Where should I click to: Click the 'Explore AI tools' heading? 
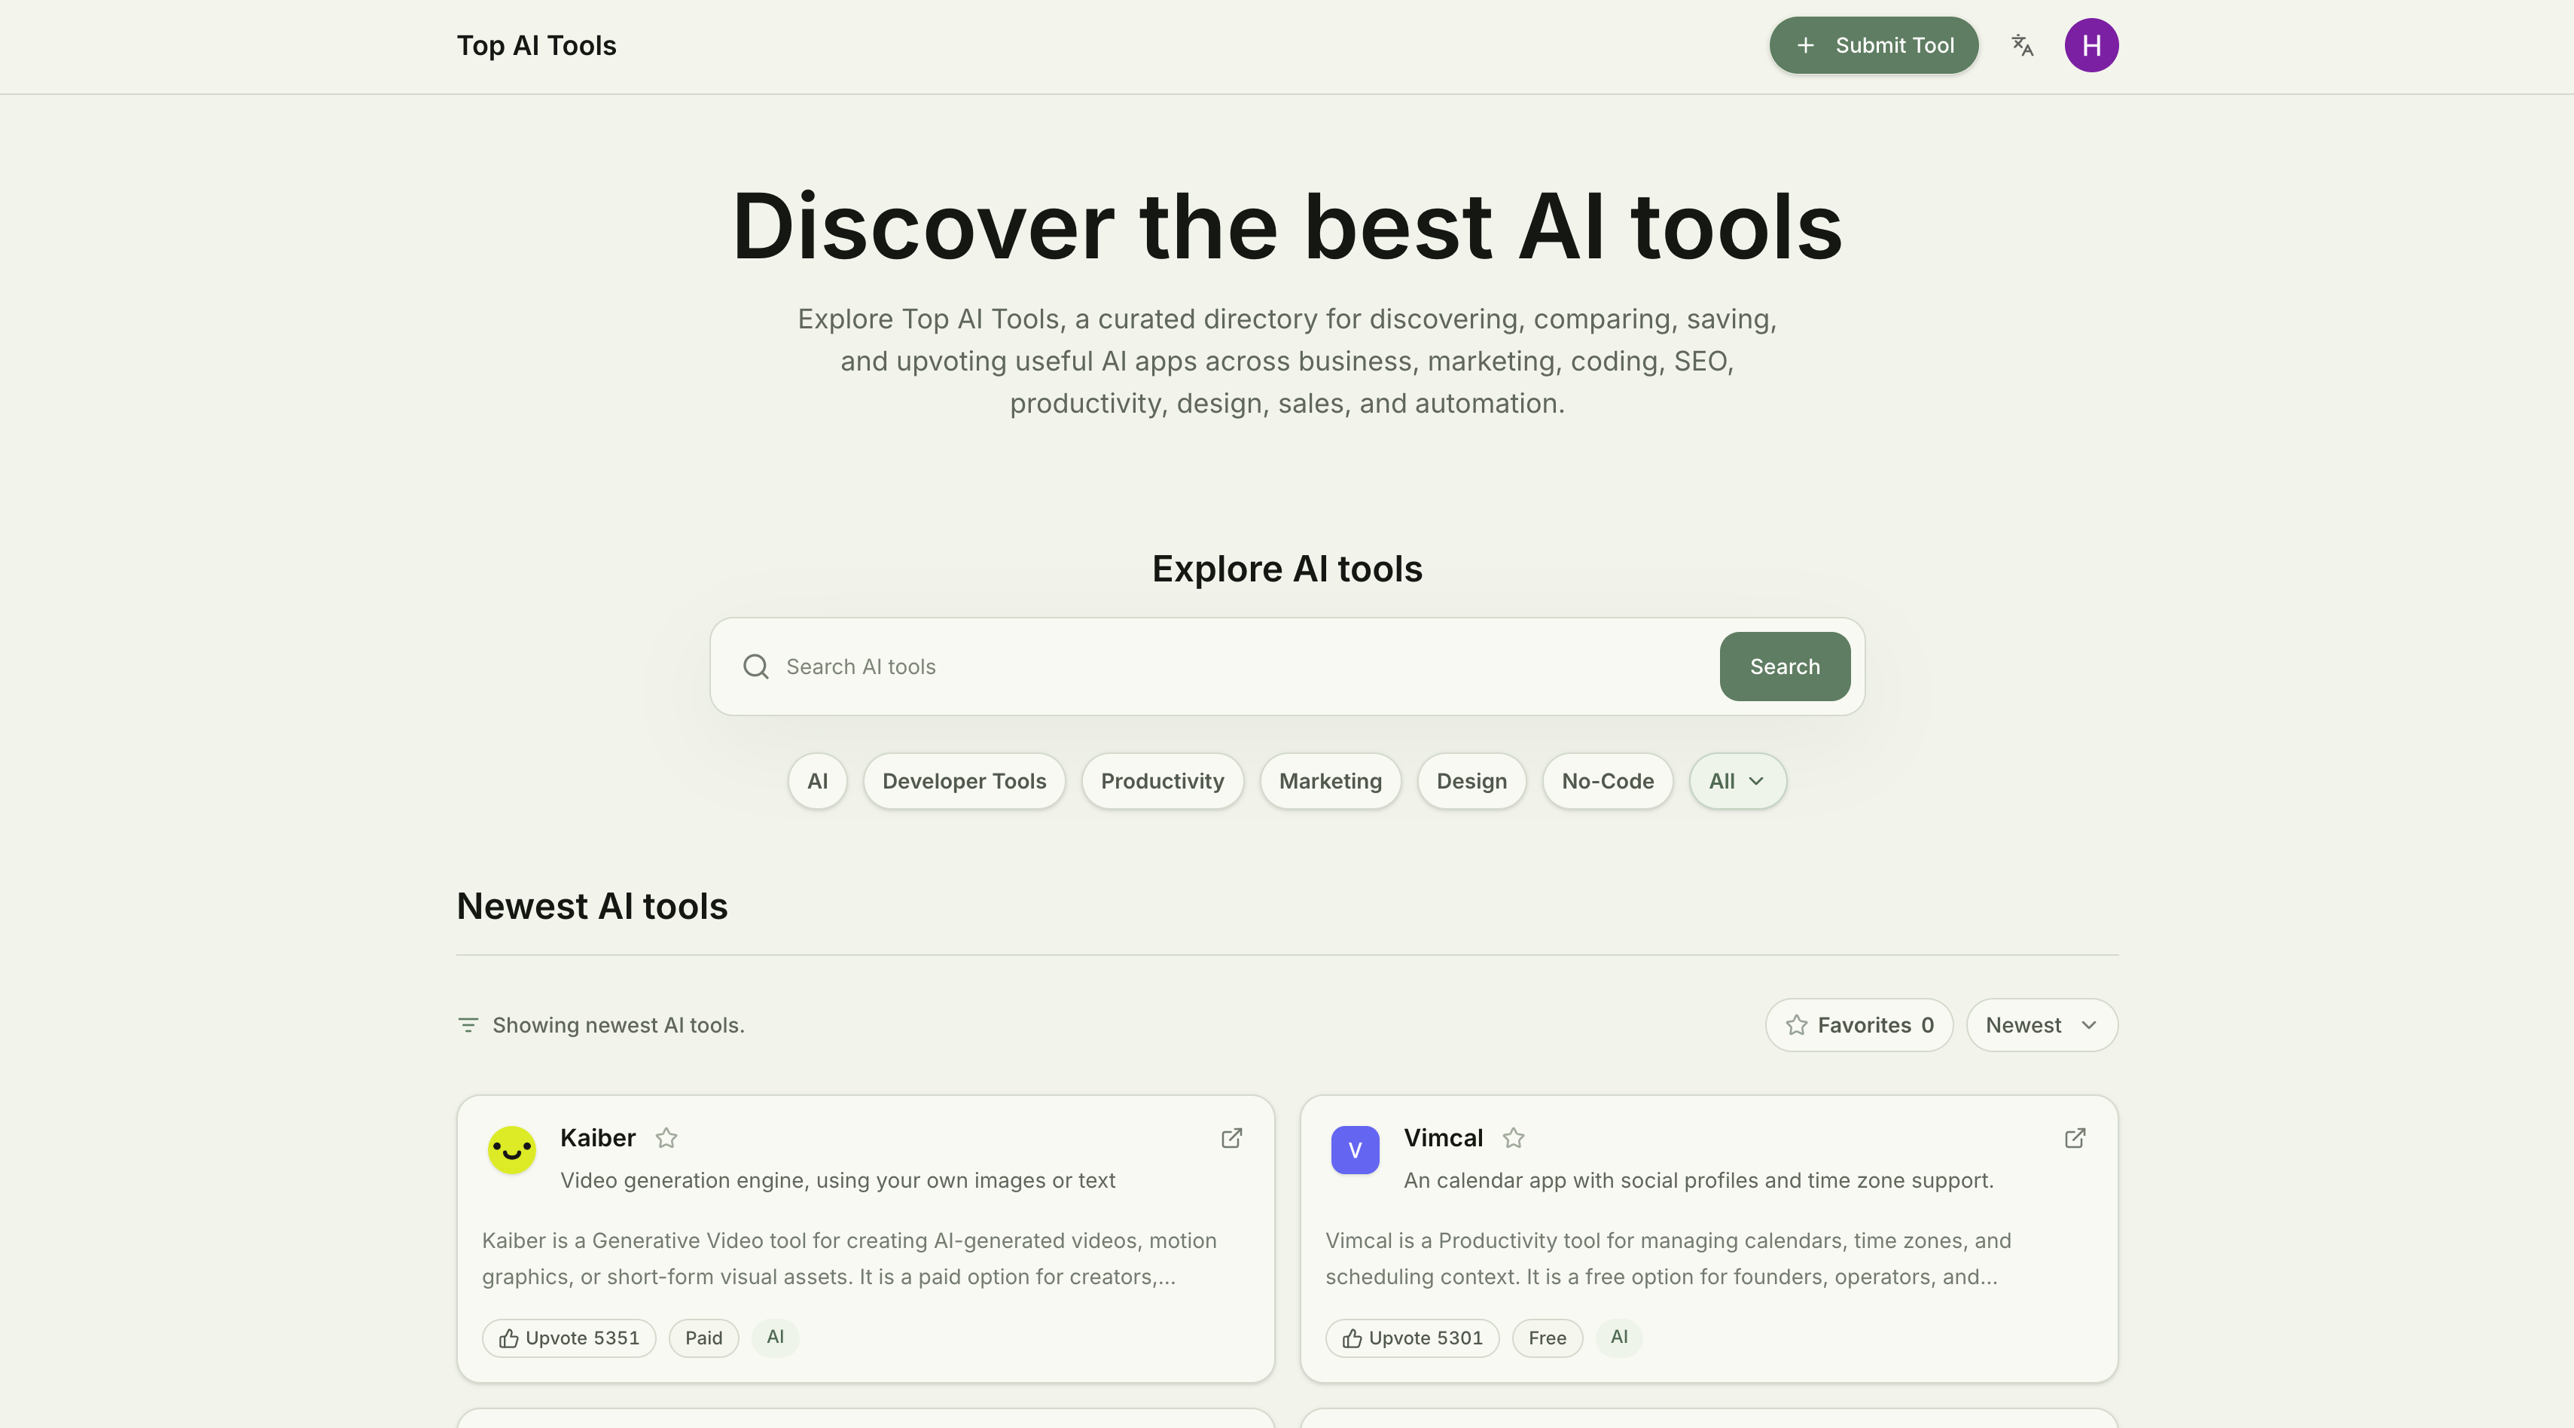coord(1287,569)
